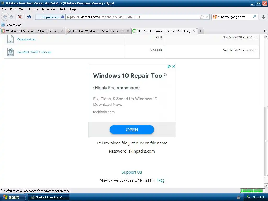This screenshot has height=201, width=268.
Task: Open the Edit menu
Action: point(13,9)
